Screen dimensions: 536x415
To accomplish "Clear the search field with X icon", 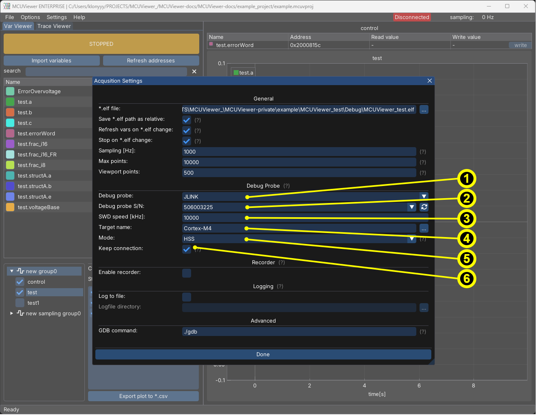I will (194, 71).
